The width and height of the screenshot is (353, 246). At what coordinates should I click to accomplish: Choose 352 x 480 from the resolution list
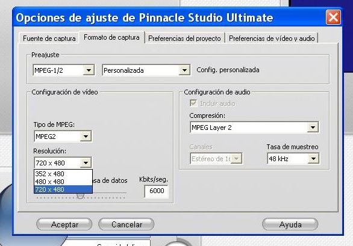coord(63,174)
